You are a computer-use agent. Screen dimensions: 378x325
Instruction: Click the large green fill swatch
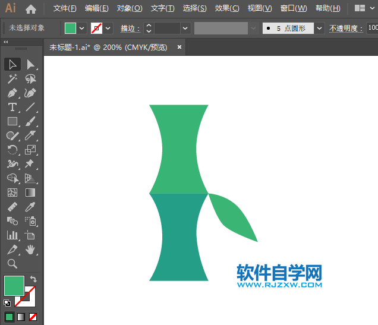point(14,285)
